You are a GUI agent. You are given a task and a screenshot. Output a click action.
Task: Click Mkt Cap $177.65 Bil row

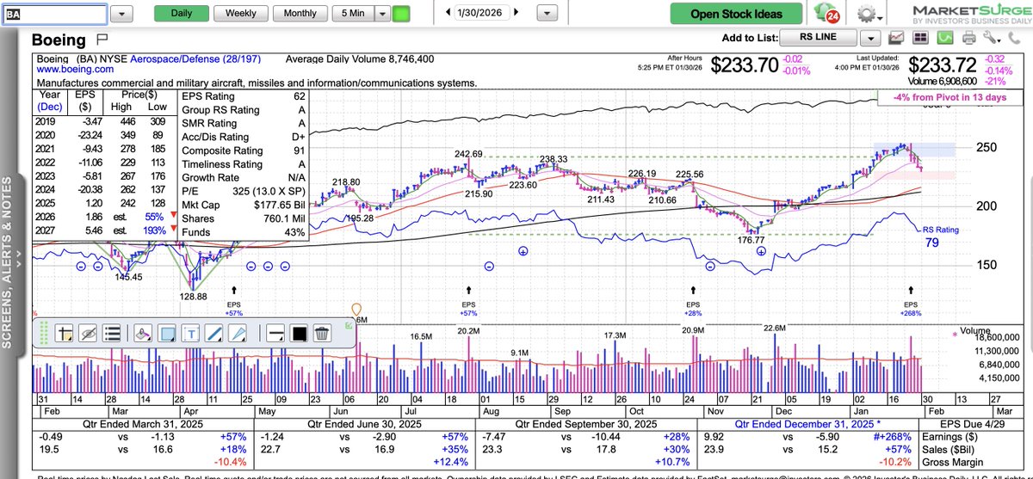(x=243, y=205)
